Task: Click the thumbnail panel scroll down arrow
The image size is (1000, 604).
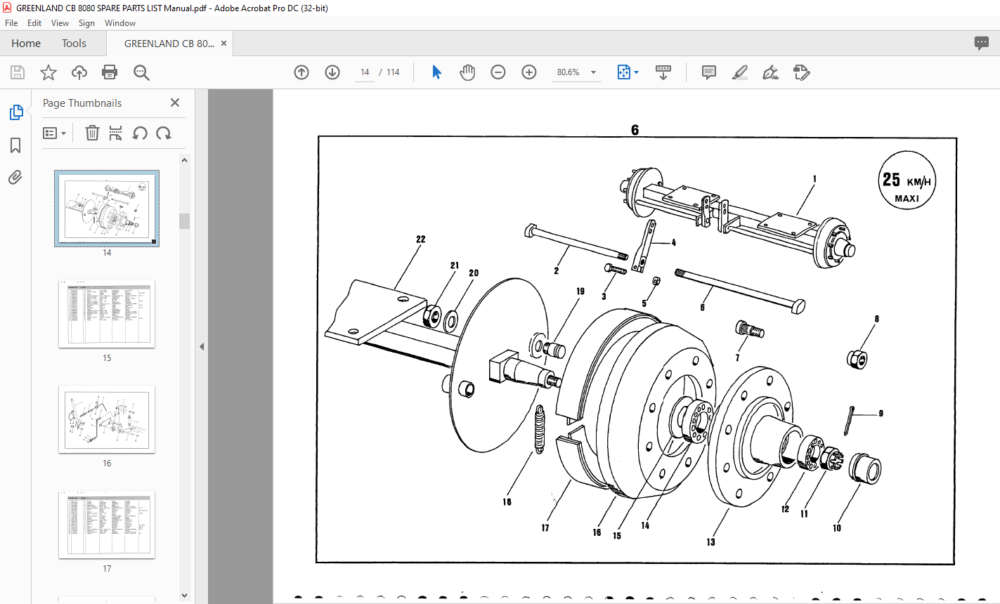Action: [x=185, y=595]
